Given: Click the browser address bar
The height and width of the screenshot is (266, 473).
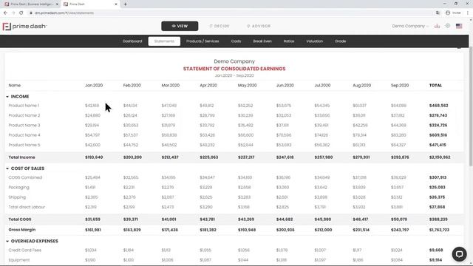Looking at the screenshot, I should coord(229,13).
